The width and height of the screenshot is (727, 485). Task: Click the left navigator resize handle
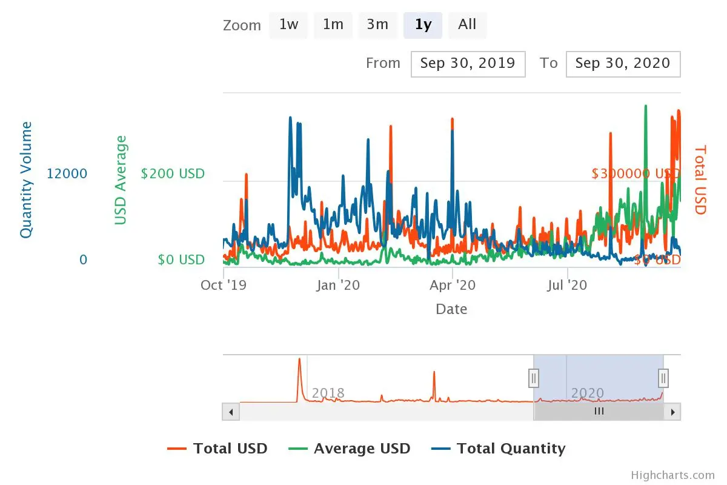(x=534, y=378)
